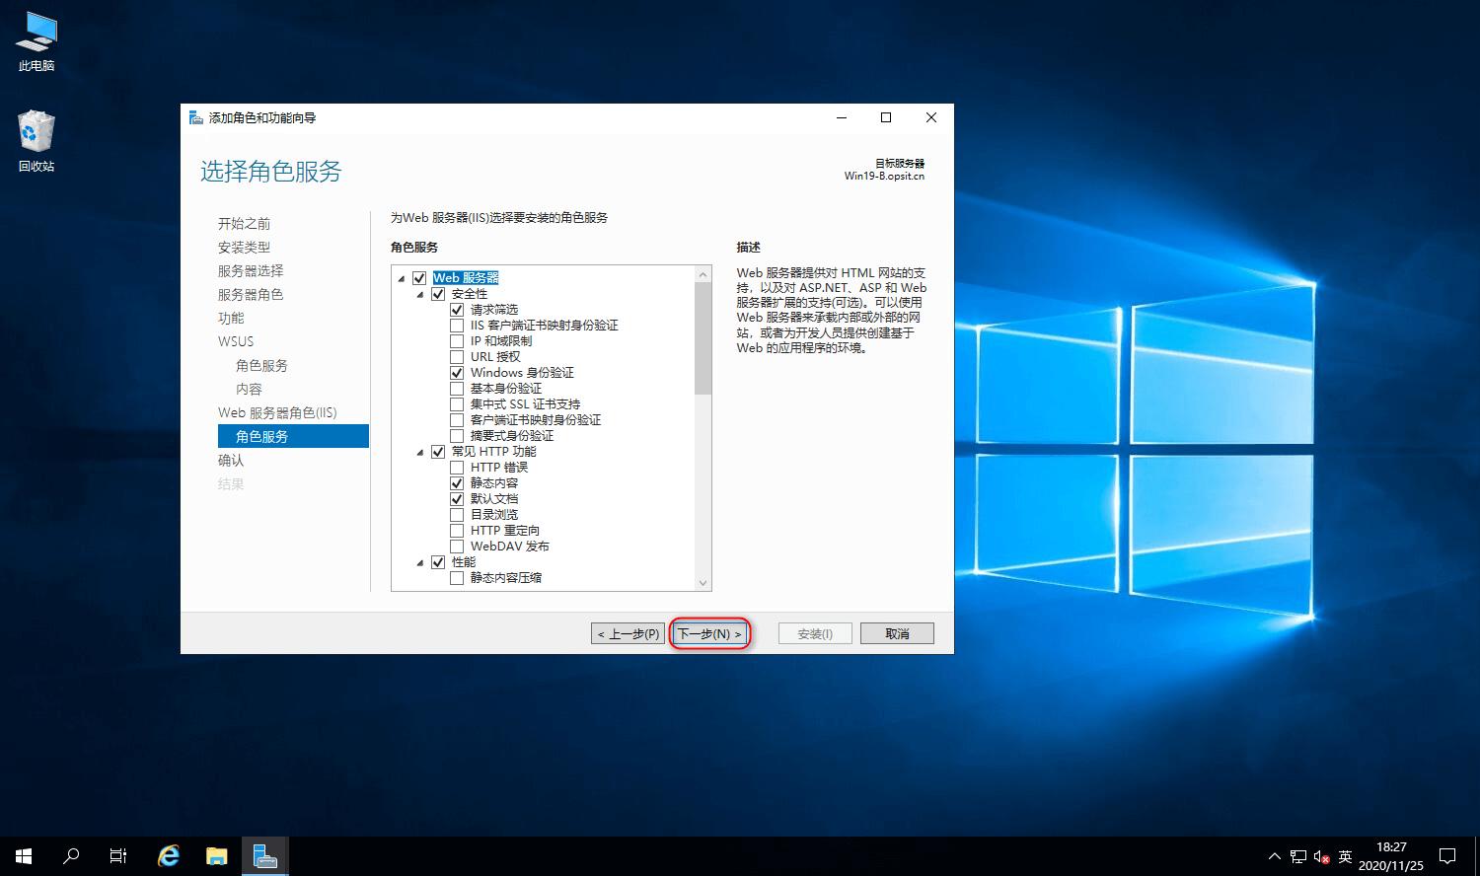The width and height of the screenshot is (1480, 876).
Task: Enable WebDAV 发布 checkbox
Action: [x=457, y=547]
